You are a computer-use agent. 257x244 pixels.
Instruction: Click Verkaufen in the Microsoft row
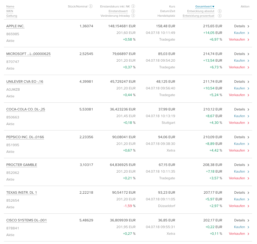coord(239,67)
